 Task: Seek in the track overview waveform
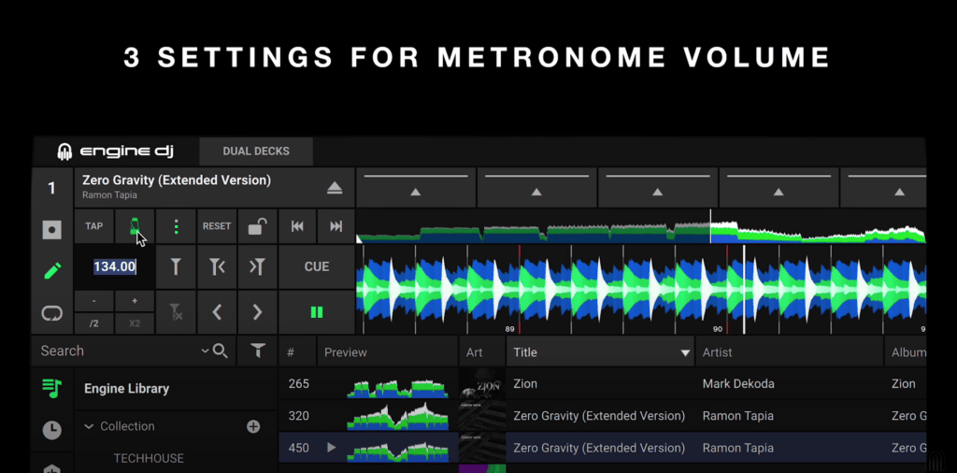point(641,226)
